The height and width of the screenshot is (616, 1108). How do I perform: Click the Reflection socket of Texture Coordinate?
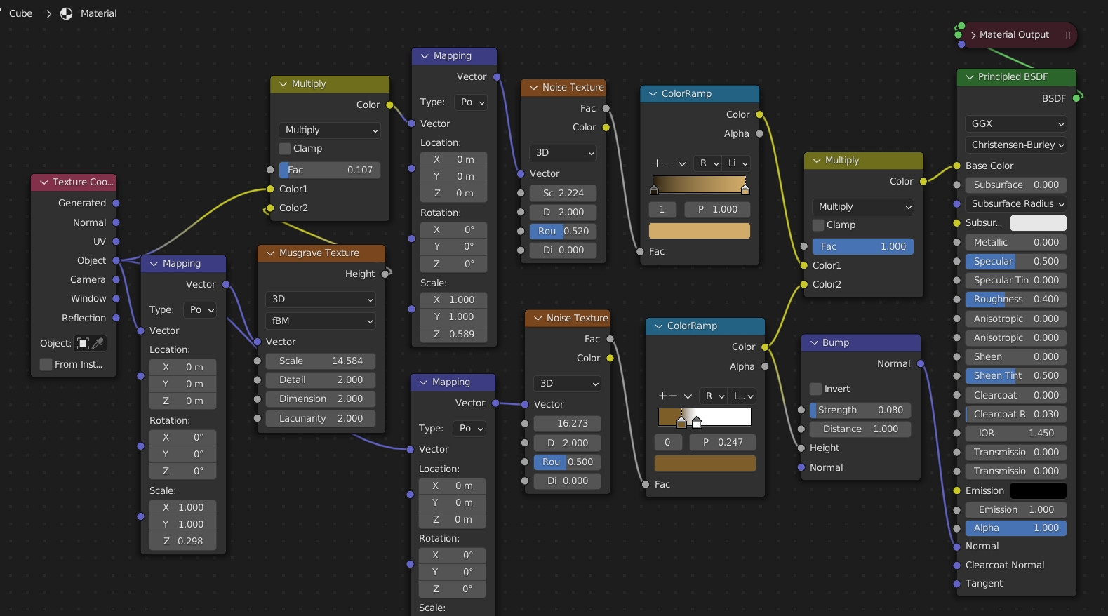pos(116,318)
